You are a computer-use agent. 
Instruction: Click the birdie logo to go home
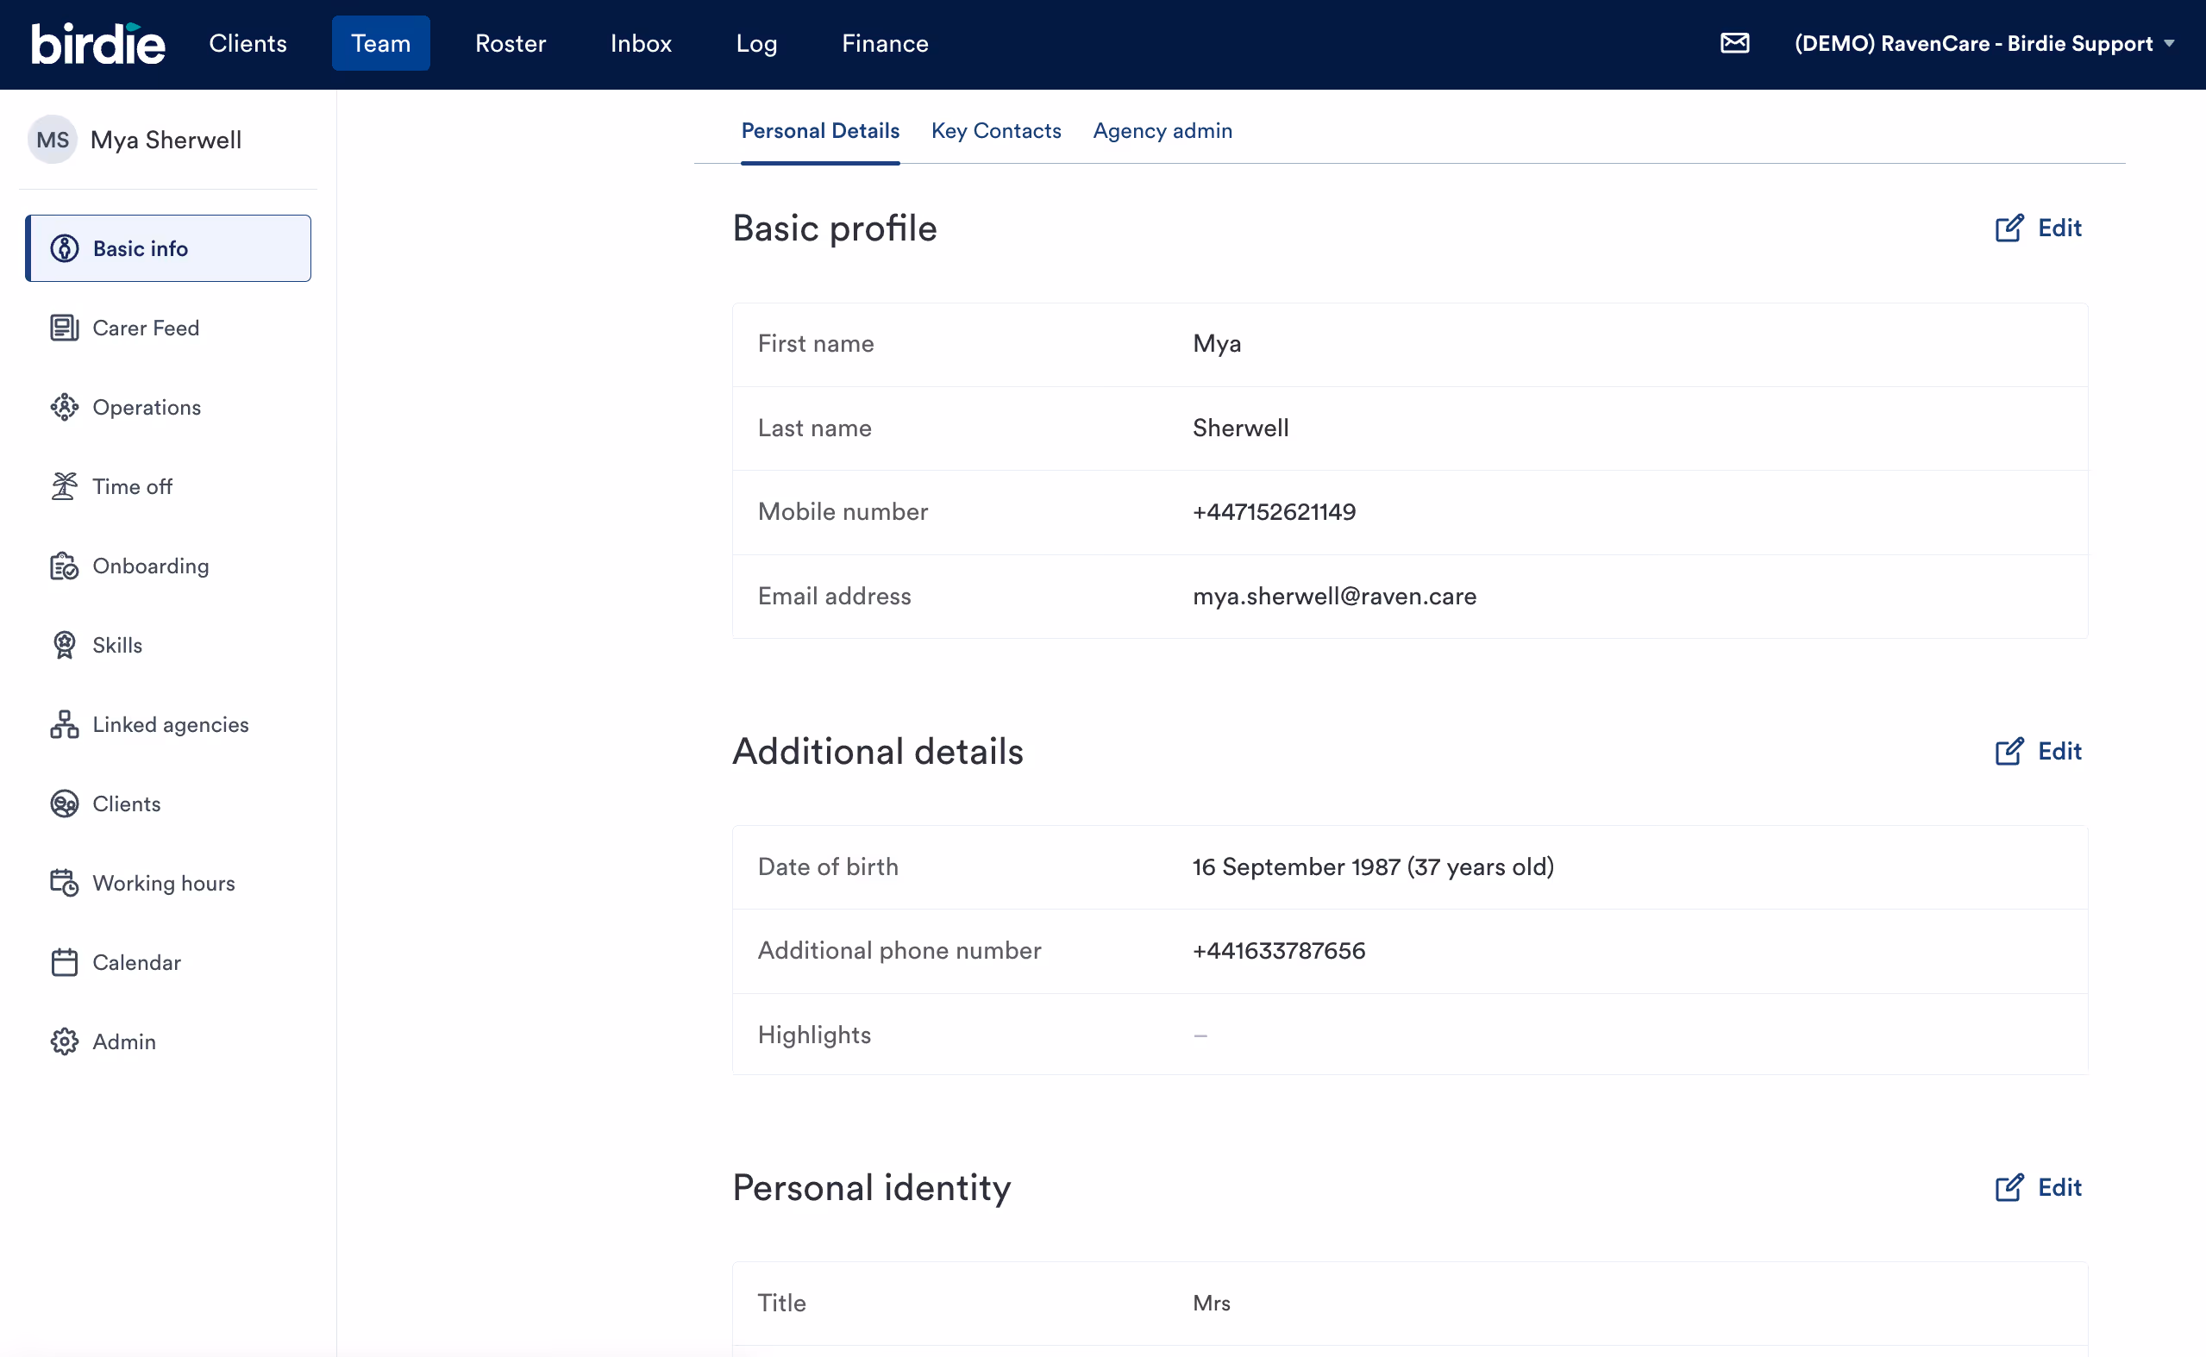click(x=97, y=43)
